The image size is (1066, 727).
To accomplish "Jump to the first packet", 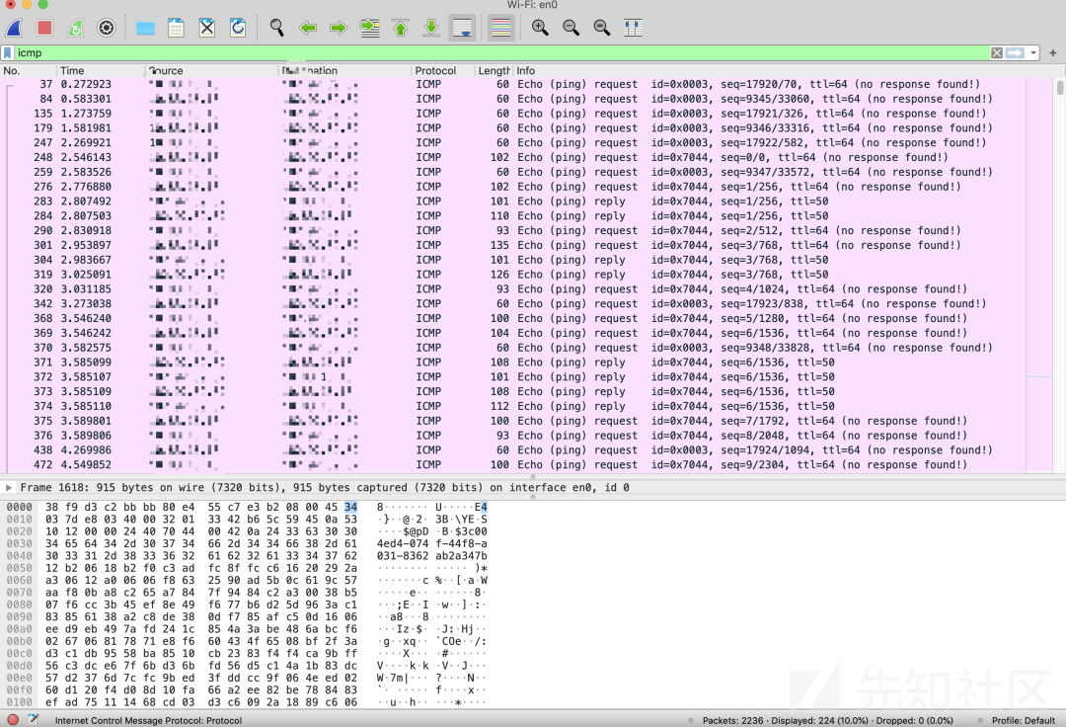I will coord(401,28).
